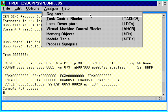Click the 'Dump time:' line
Image resolution: width=168 pixels, height=112 pixels.
click(22, 46)
